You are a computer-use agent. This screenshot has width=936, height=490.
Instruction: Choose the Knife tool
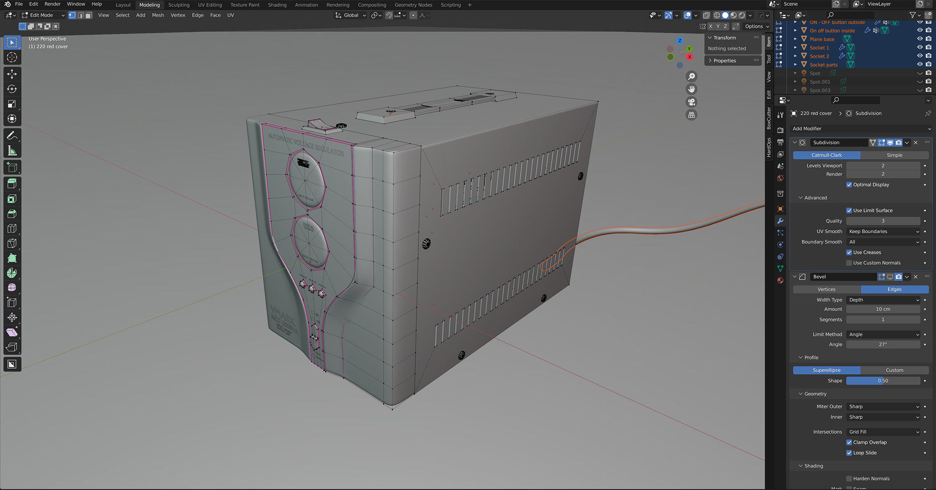coord(12,243)
